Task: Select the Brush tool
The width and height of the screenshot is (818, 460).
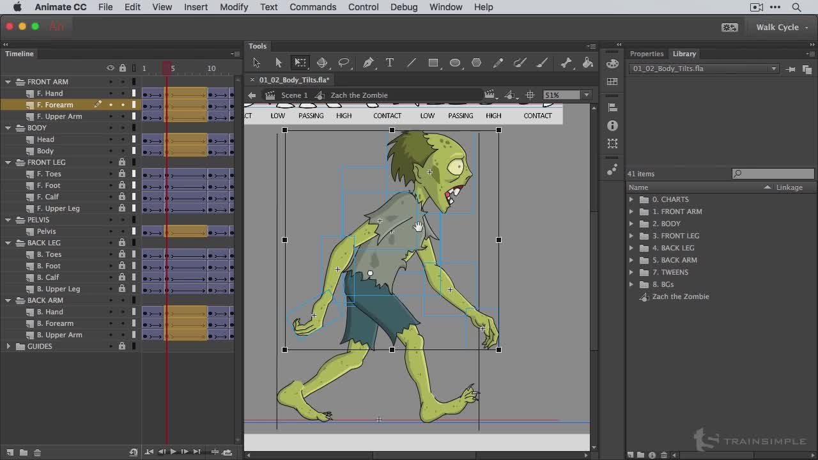Action: [542, 63]
